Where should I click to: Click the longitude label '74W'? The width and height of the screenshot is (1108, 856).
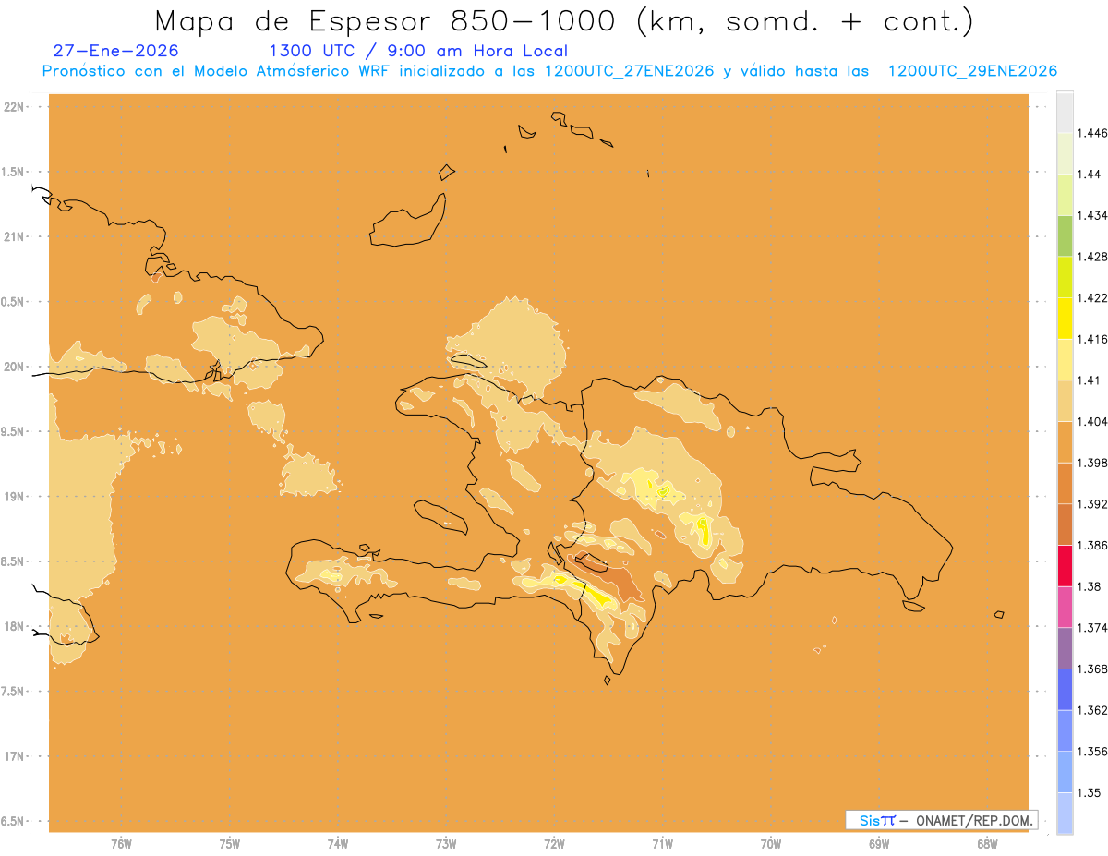coord(338,843)
